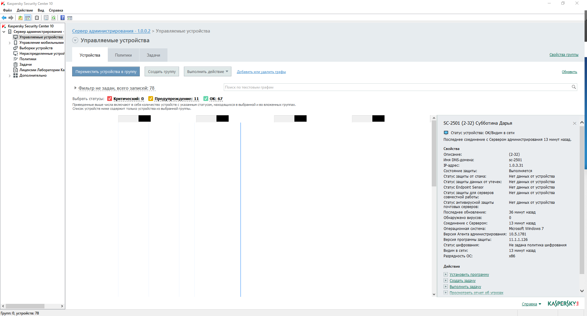
Task: Click Переместить устройства в группу button
Action: 106,72
